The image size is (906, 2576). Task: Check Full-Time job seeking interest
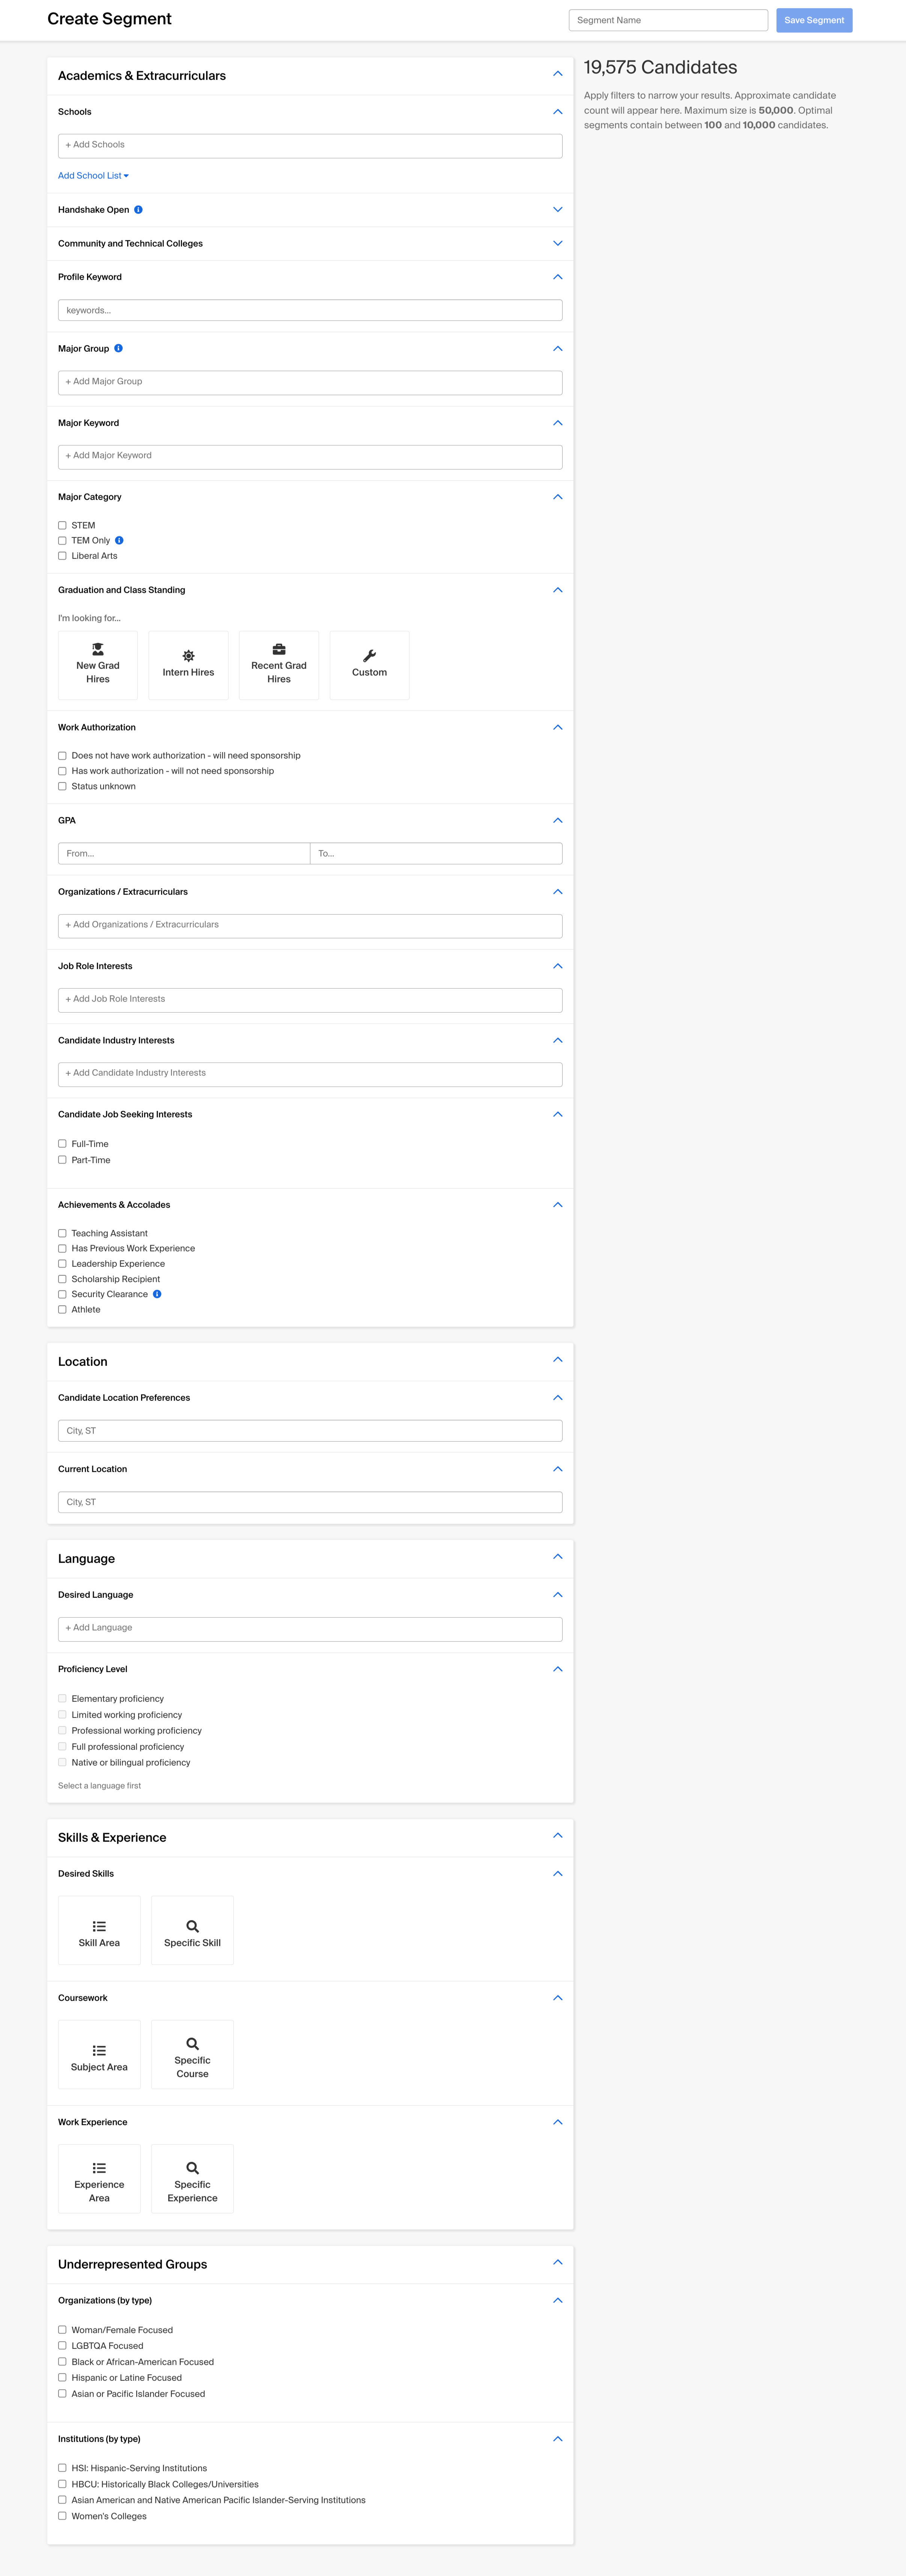[62, 1144]
